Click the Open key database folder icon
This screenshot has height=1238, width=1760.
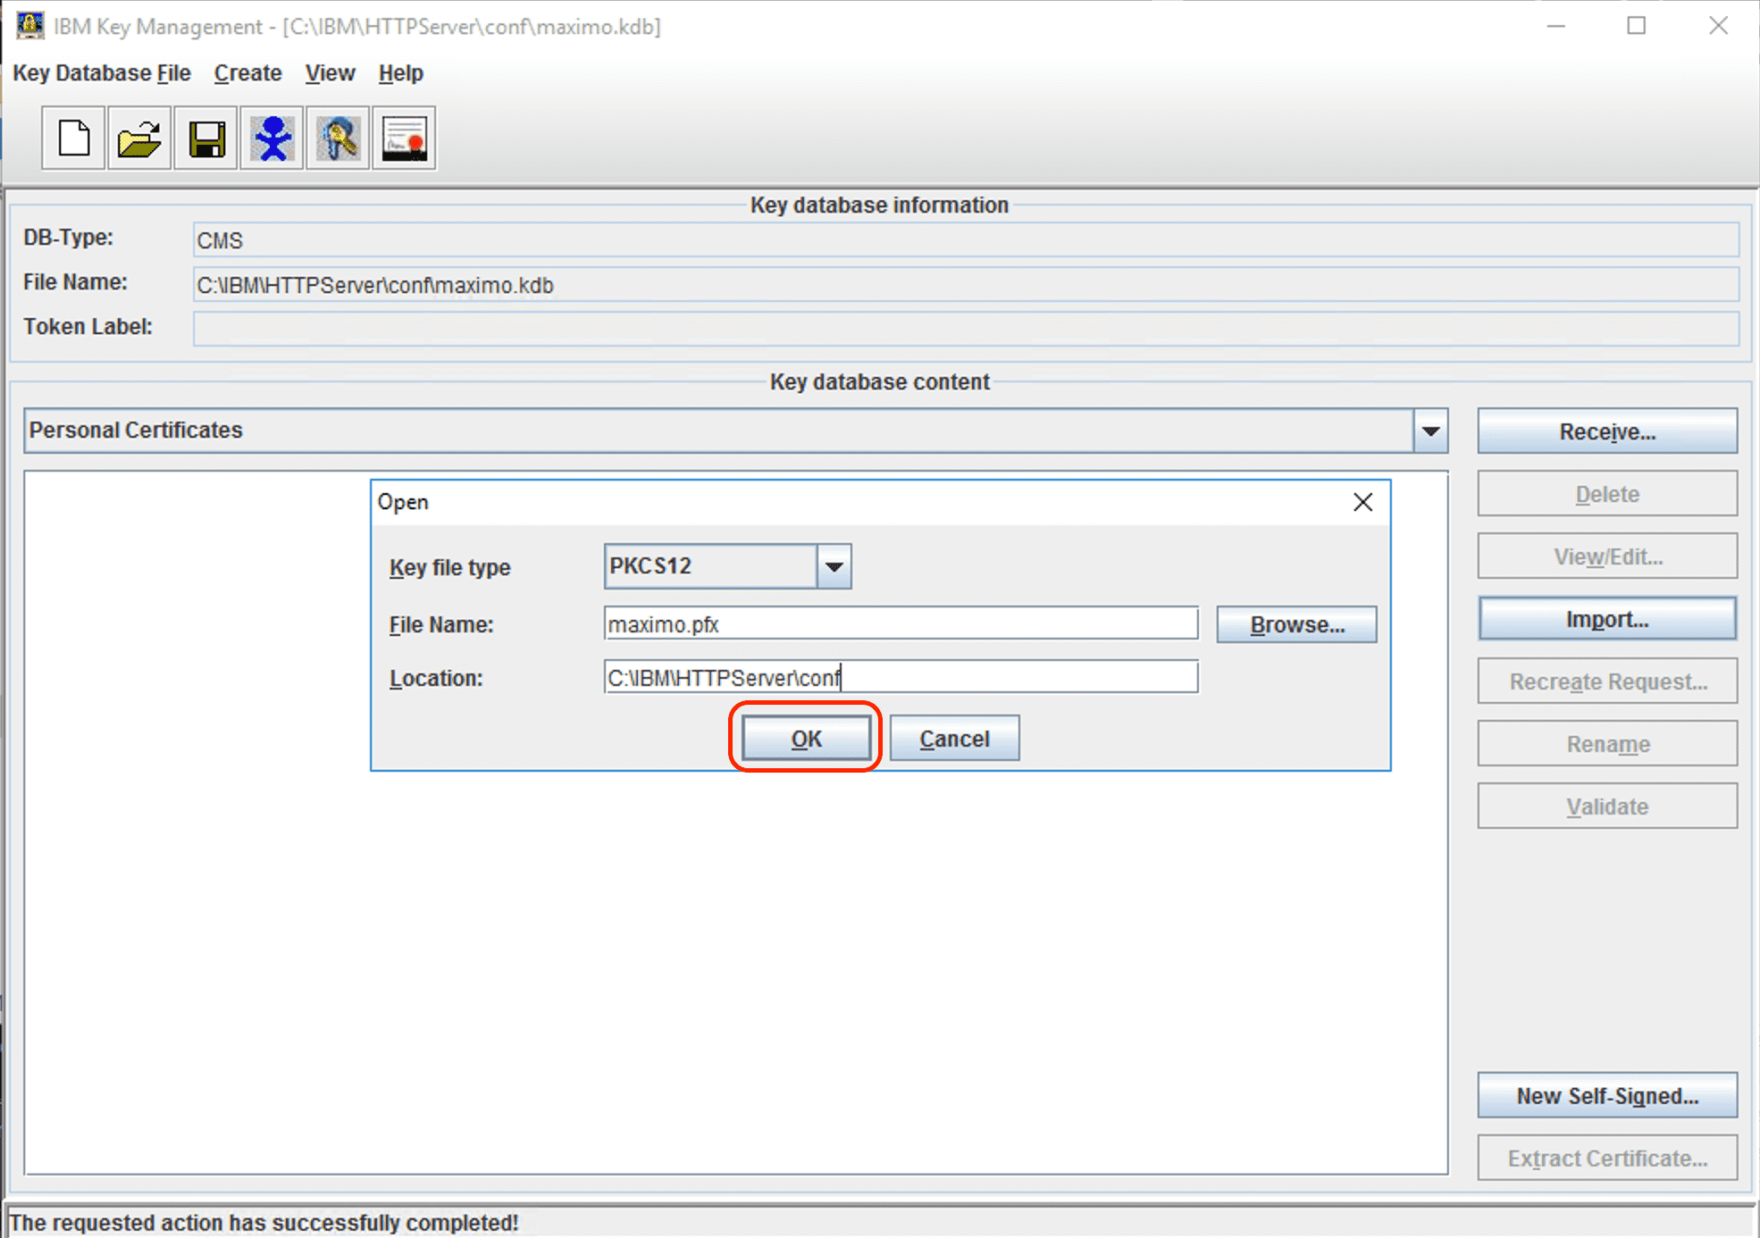coord(139,138)
